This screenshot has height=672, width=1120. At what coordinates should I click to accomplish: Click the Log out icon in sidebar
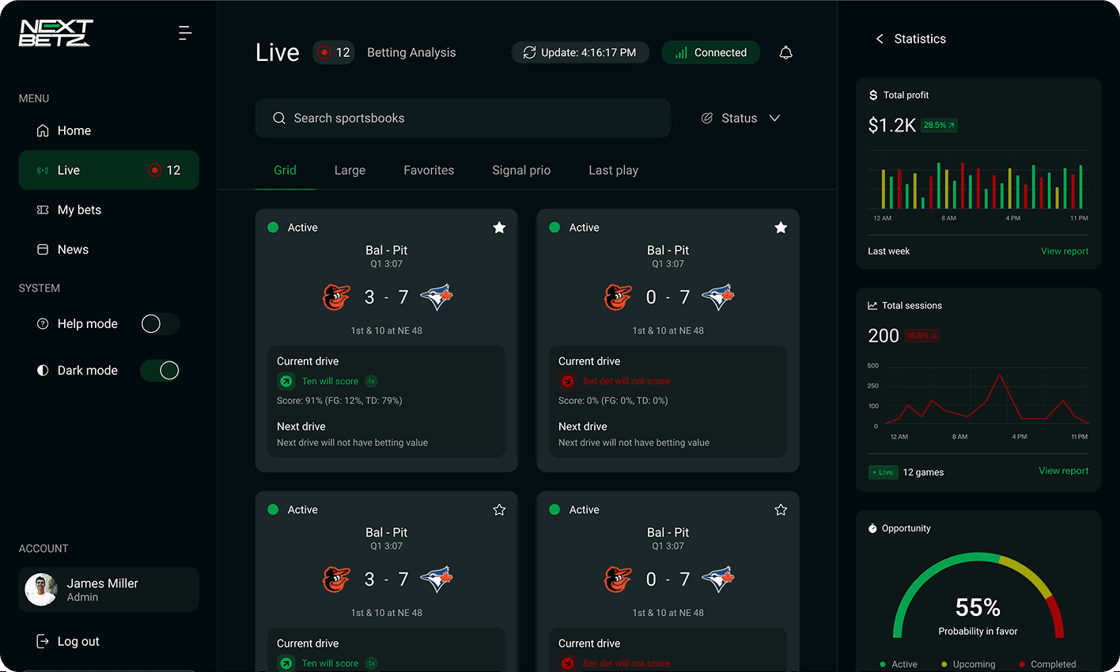coord(43,641)
